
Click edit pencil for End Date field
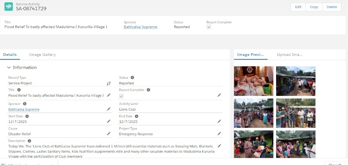pos(219,121)
